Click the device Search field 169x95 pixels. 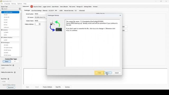tap(11, 9)
